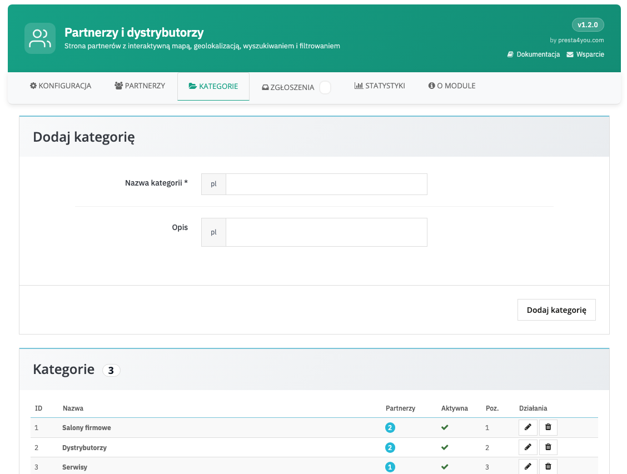The height and width of the screenshot is (474, 627).
Task: Click the pl language tag beside Nazwa kategorii
Action: (x=213, y=184)
